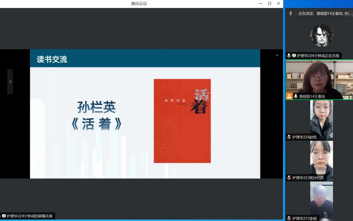Click the muted mic icon for 护理学223班孙栏英

point(289,178)
